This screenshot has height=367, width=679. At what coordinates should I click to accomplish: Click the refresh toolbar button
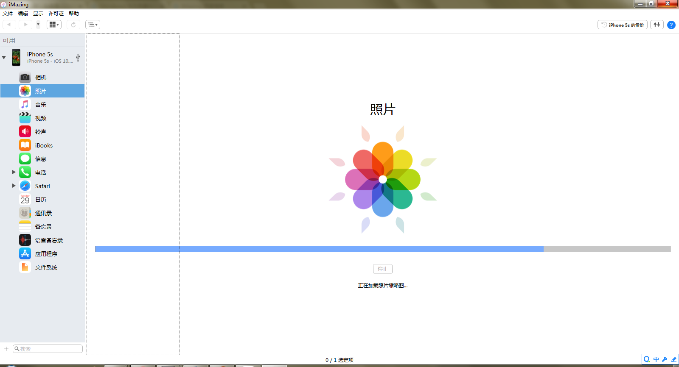coord(73,25)
